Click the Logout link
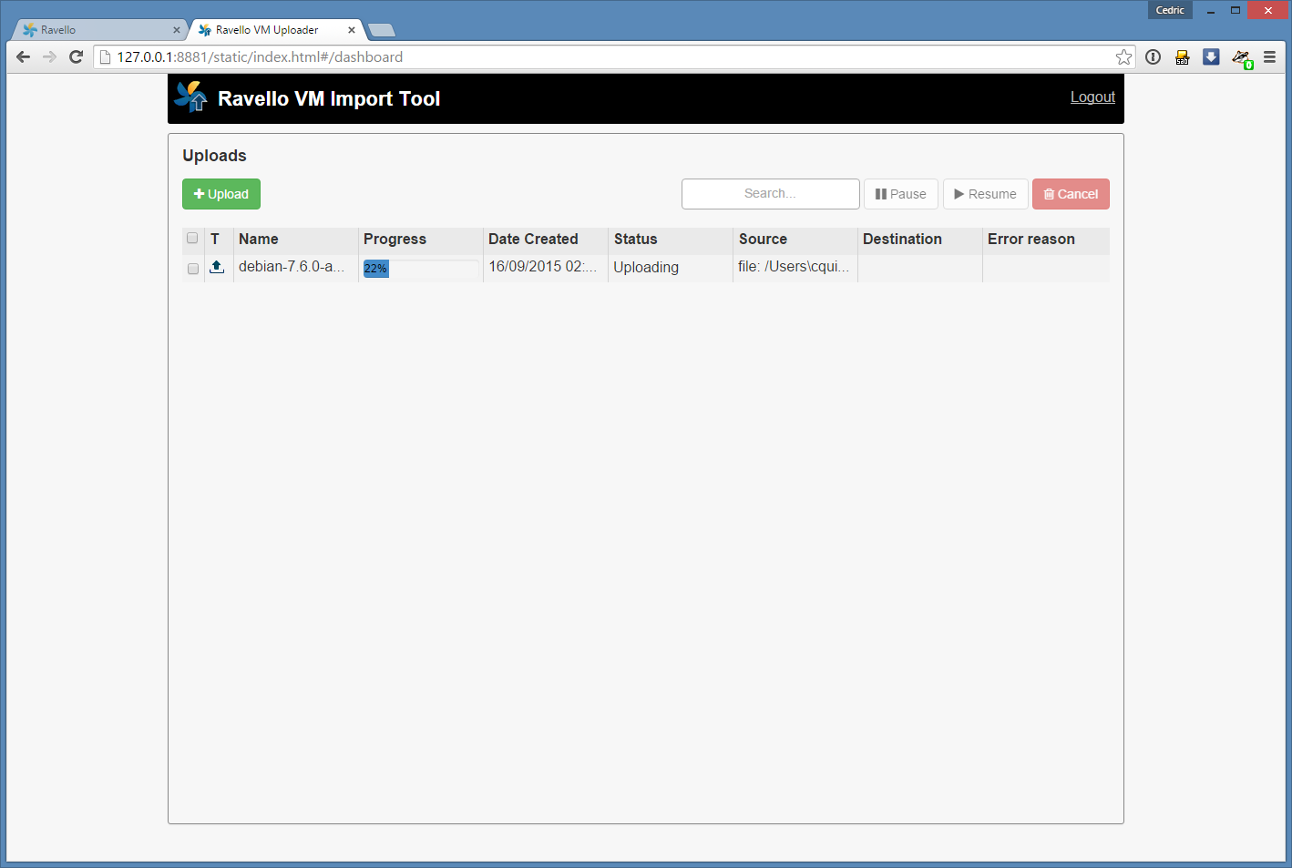Screen dimensions: 1292x868 click(x=1092, y=97)
